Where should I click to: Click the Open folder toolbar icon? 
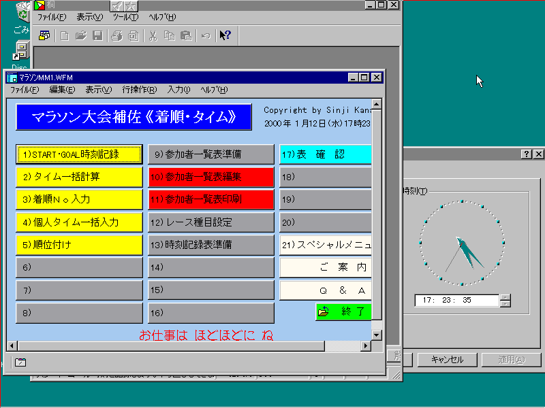click(x=81, y=35)
